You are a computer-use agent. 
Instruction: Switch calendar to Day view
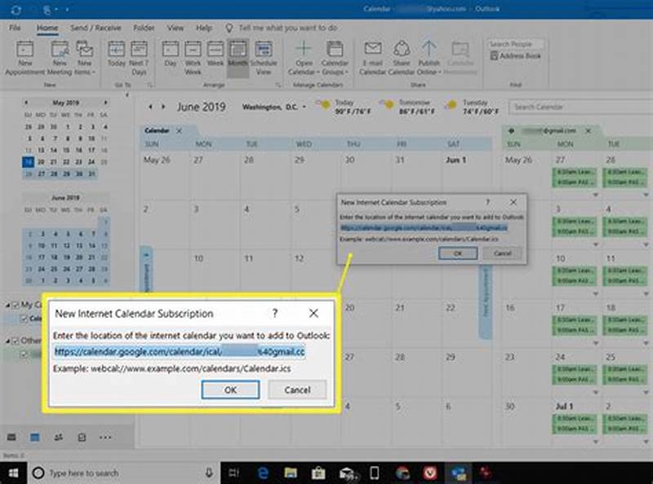(168, 55)
